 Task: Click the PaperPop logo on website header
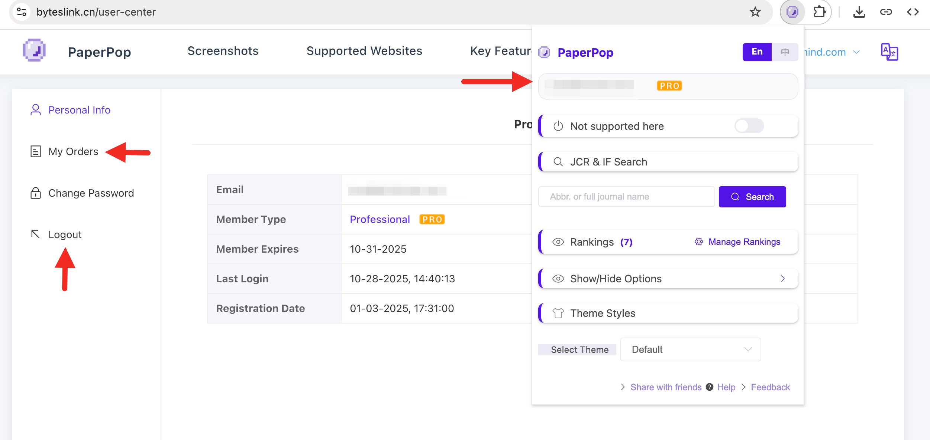tap(34, 50)
